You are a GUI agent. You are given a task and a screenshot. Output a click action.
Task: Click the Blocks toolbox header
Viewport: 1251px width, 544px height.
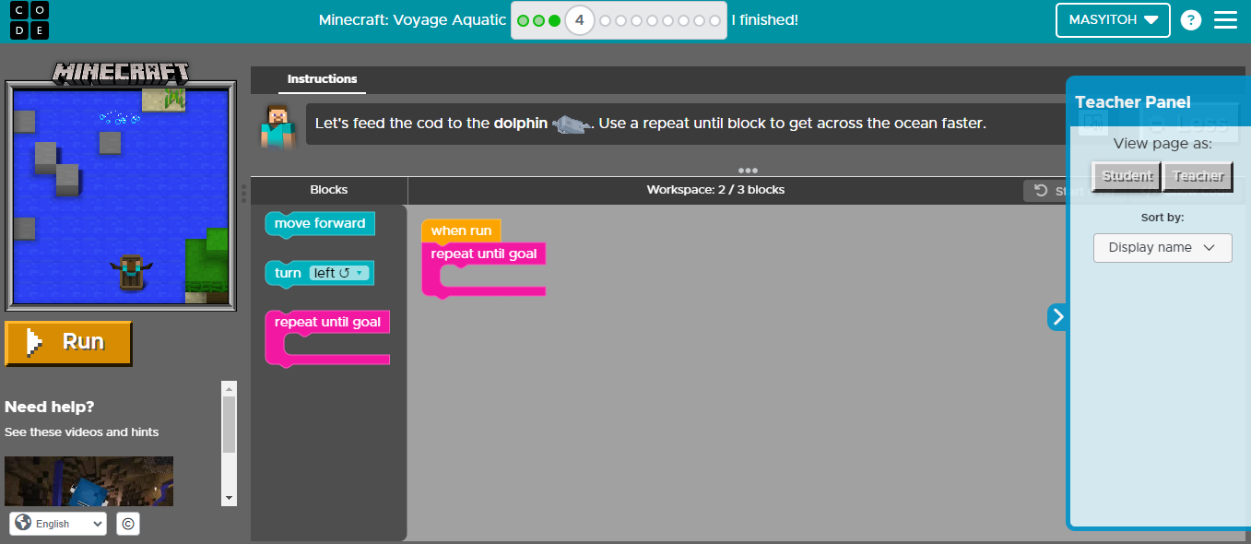click(x=329, y=190)
